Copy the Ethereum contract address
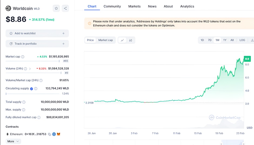This screenshot has height=145, width=254. click(x=49, y=134)
